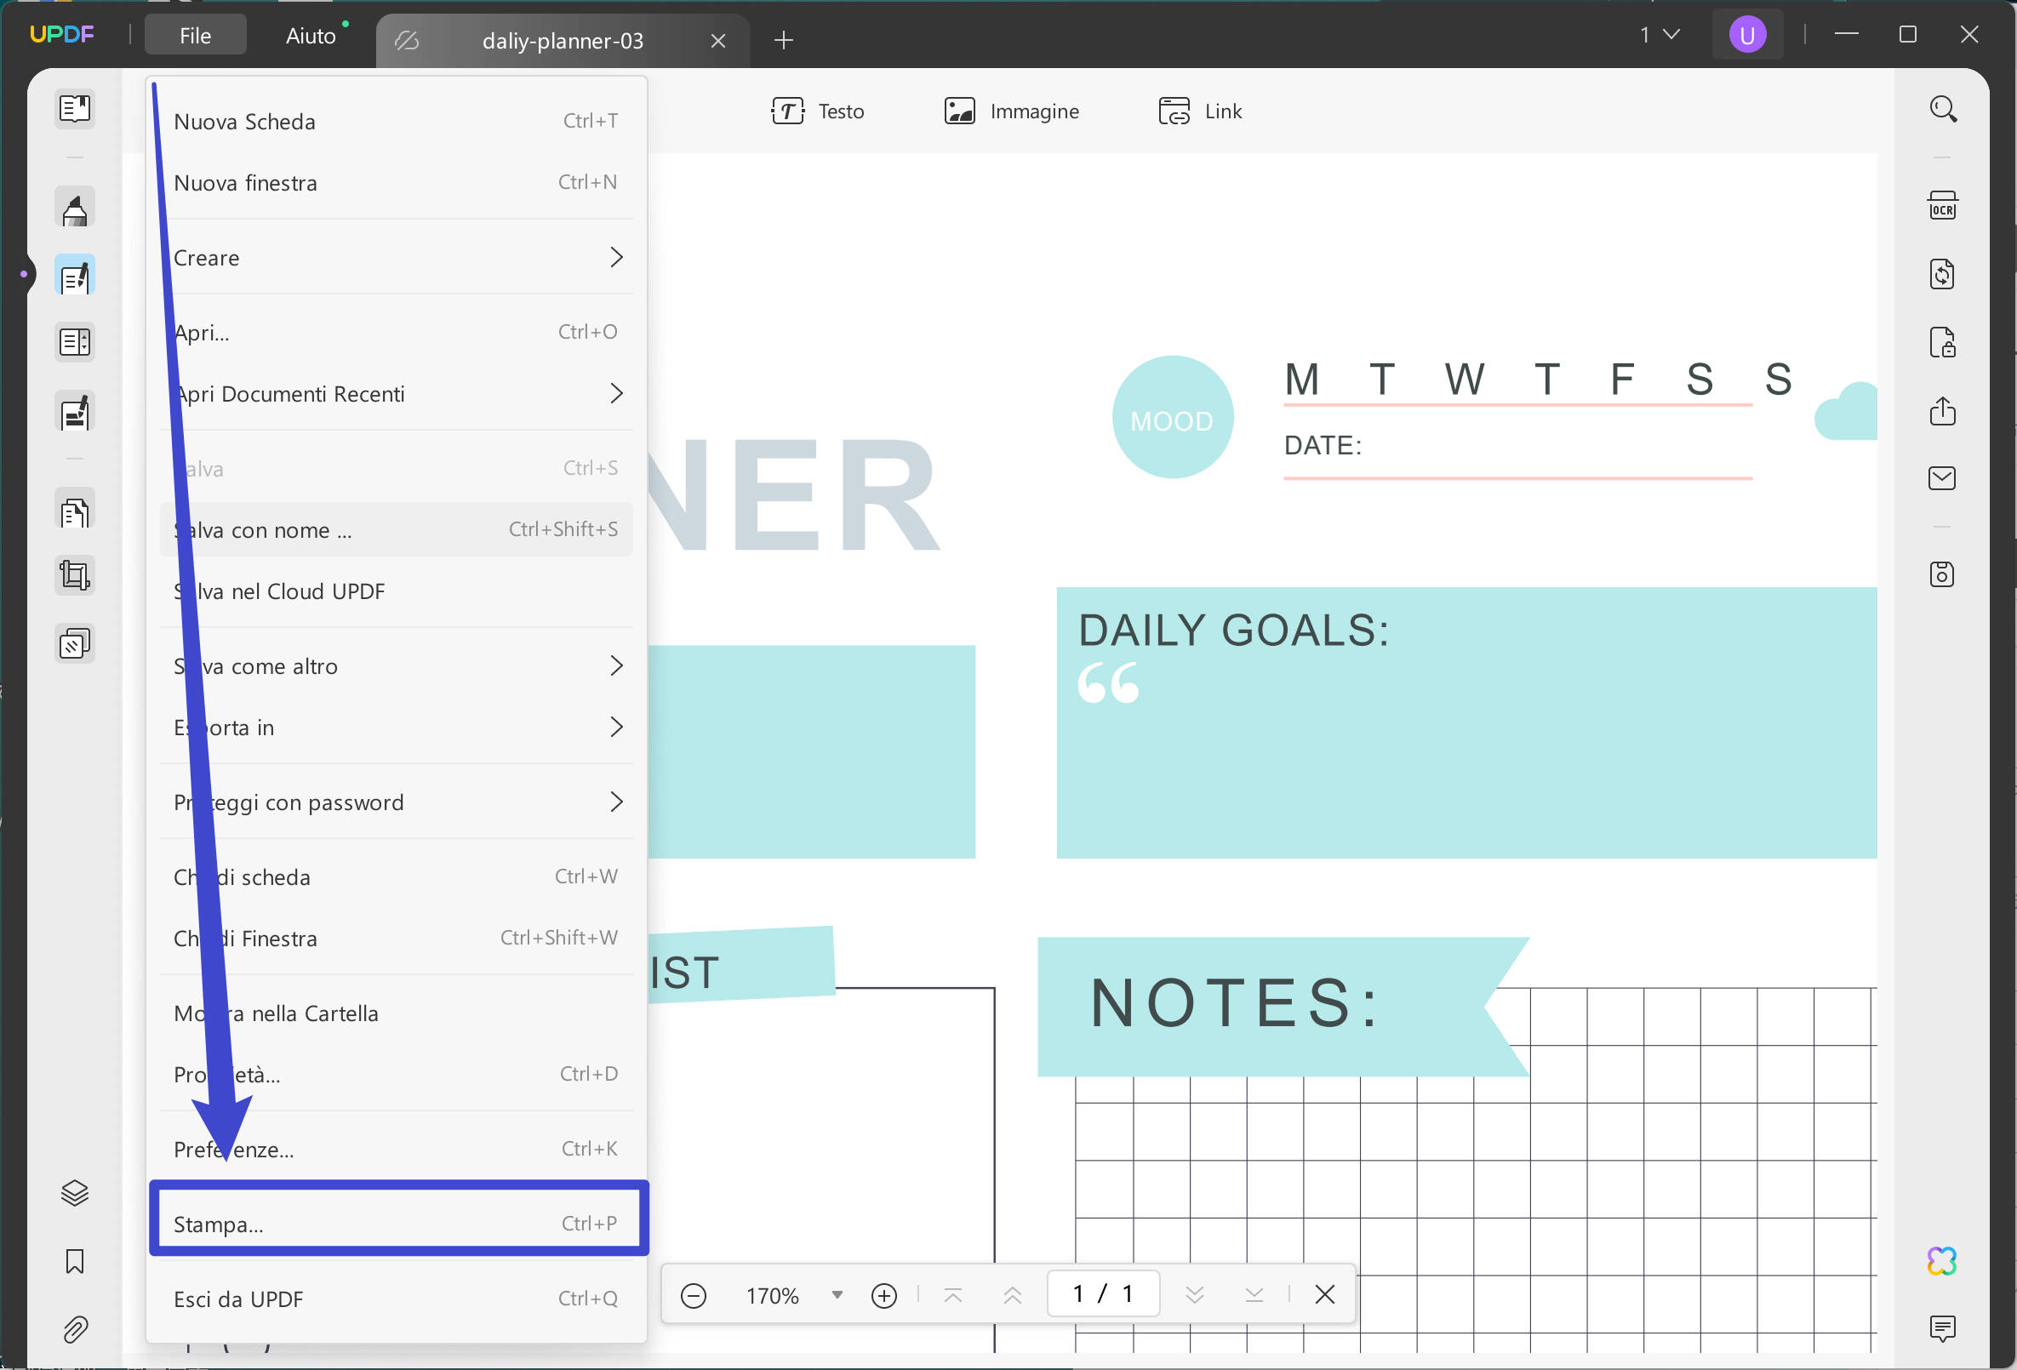This screenshot has width=2017, height=1370.
Task: Open the Convert PDF icon
Action: tap(1942, 275)
